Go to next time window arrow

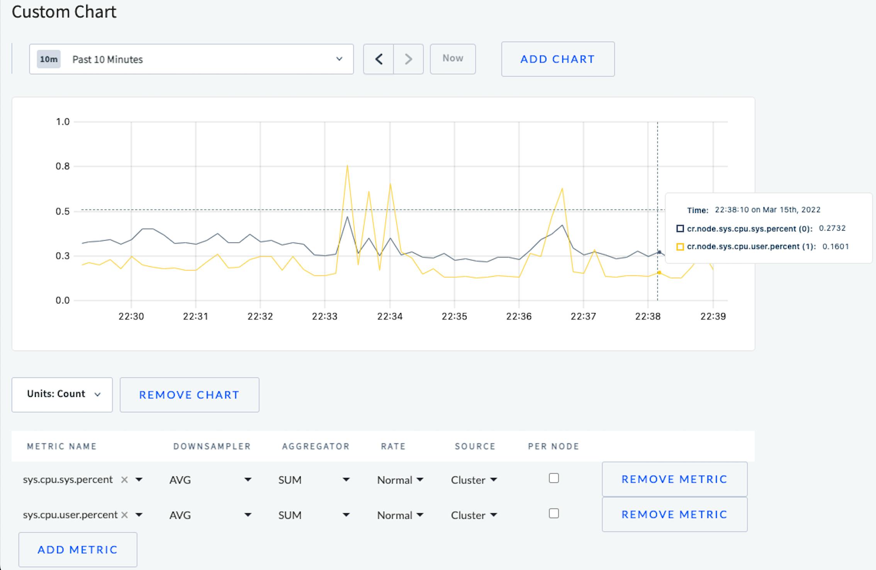tap(408, 59)
